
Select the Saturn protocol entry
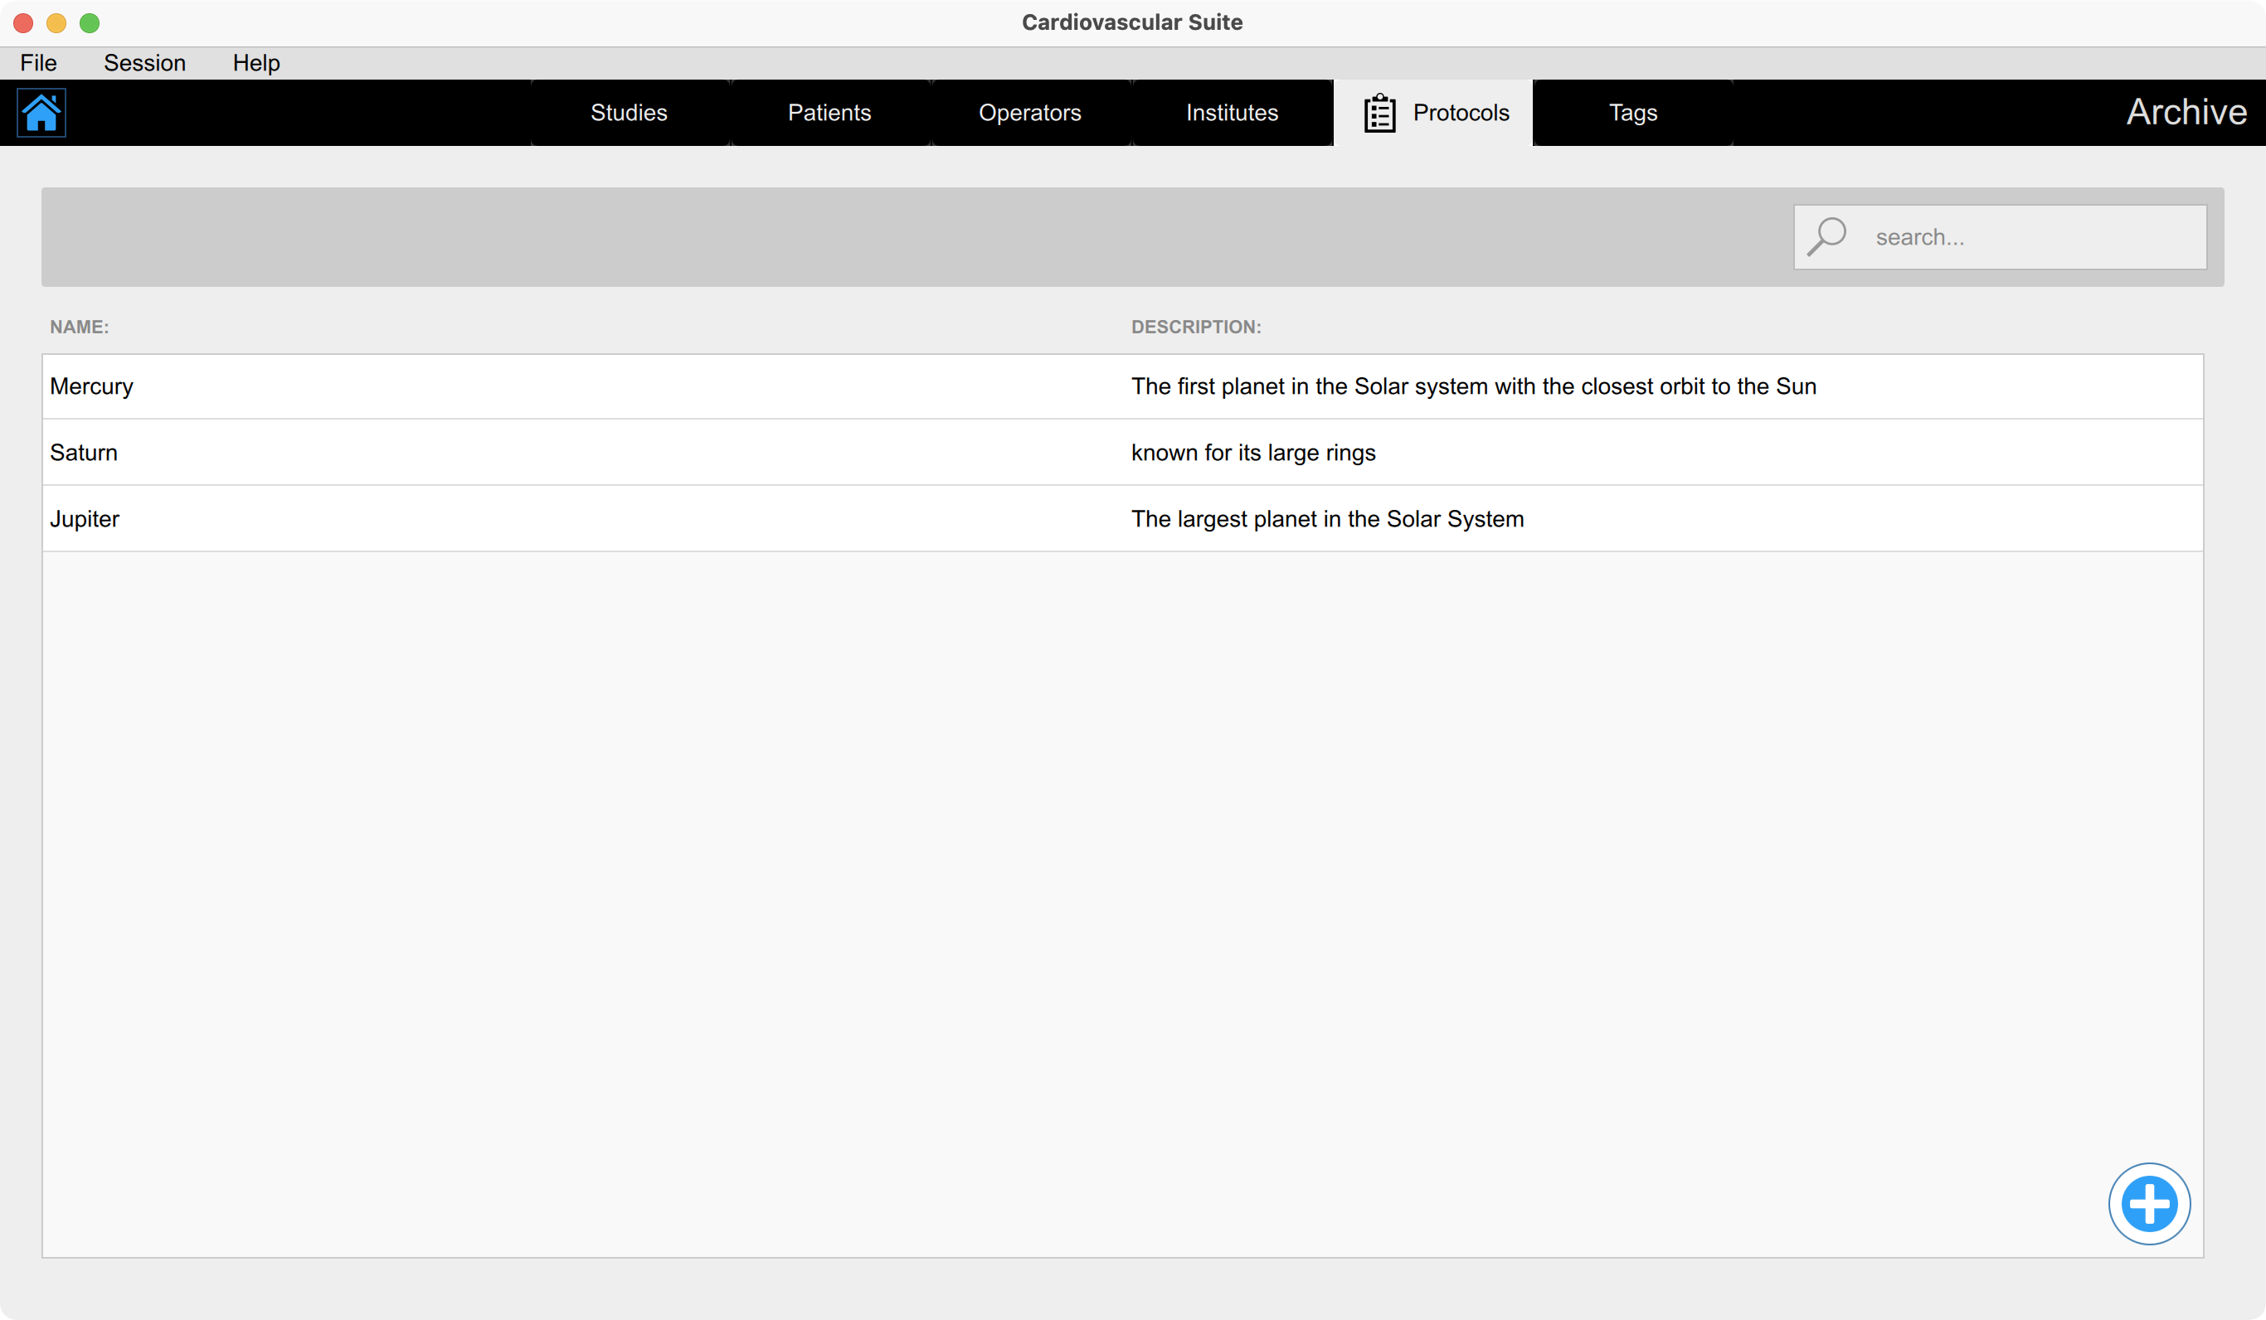(84, 452)
